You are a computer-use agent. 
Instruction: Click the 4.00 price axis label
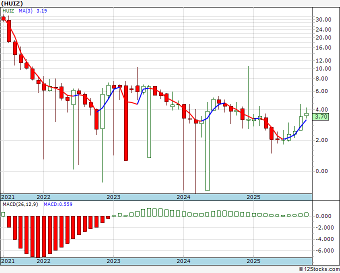[321, 109]
